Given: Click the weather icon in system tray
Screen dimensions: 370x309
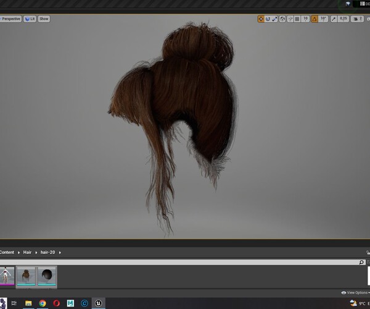Looking at the screenshot, I should point(353,303).
